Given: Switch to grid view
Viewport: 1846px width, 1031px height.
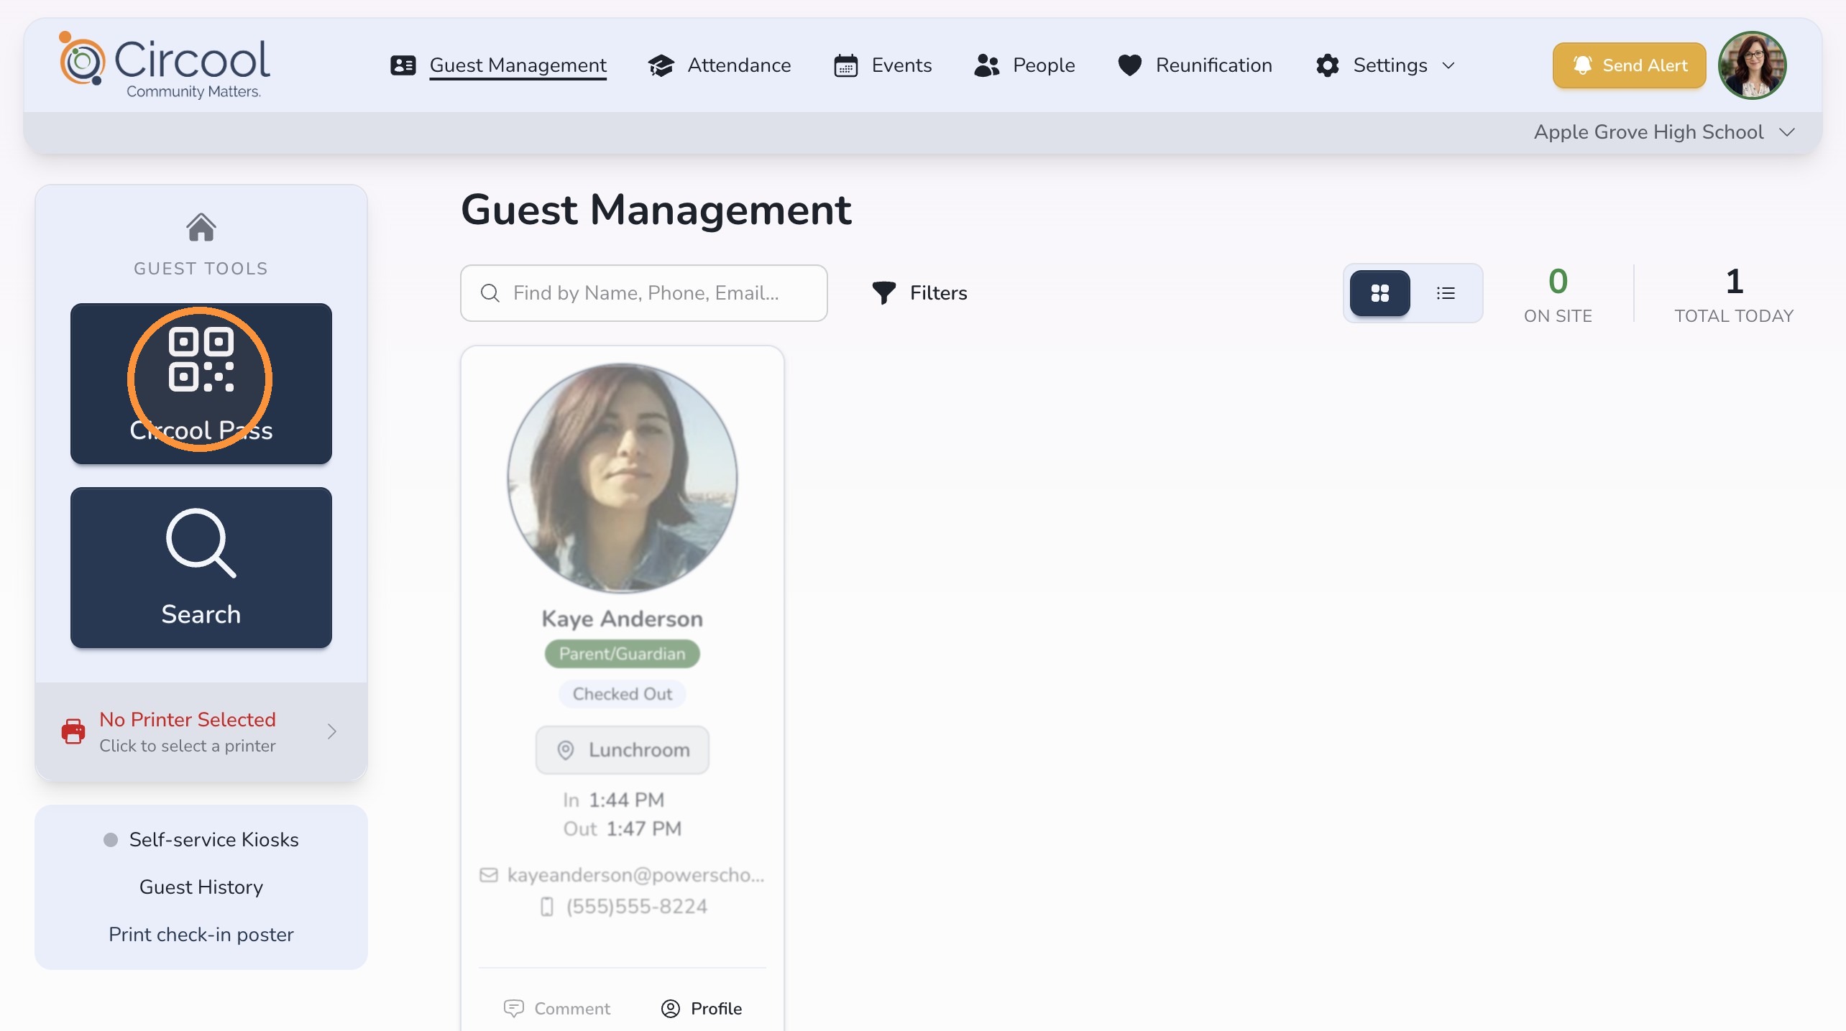Looking at the screenshot, I should click(x=1379, y=293).
